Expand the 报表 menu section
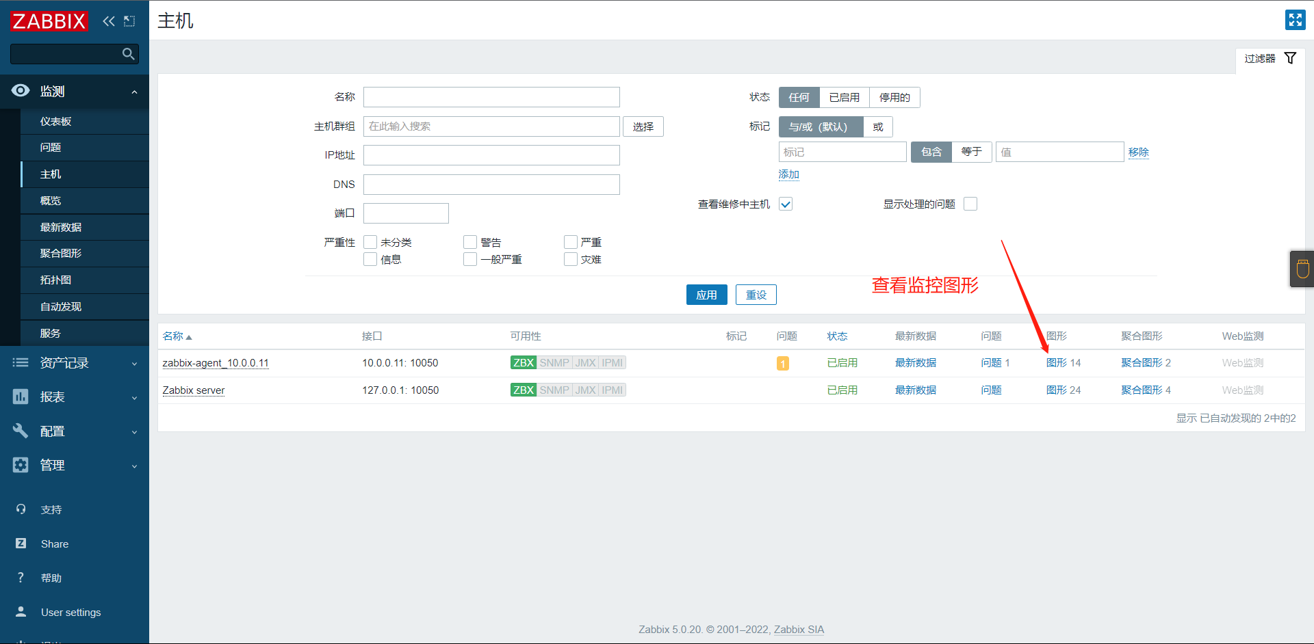Screen dimensions: 1314x644 click(134, 398)
